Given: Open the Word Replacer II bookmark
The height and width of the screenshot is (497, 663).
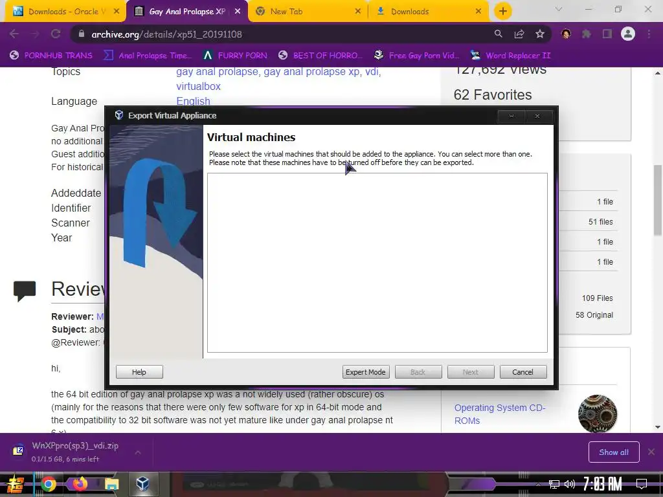Looking at the screenshot, I should (x=510, y=56).
